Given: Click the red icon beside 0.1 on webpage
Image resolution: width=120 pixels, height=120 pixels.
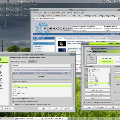Looking at the screenshot, I should (x=80, y=67).
